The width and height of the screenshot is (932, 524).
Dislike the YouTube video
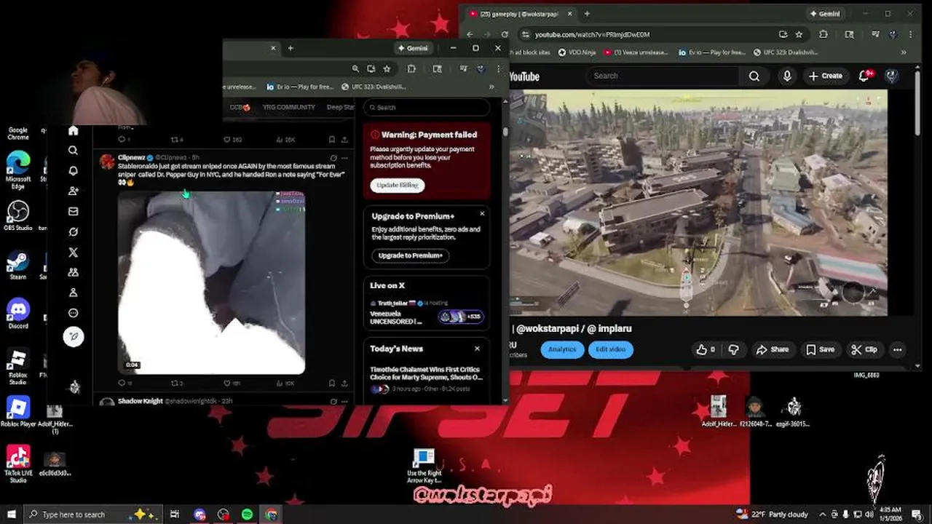(x=734, y=349)
